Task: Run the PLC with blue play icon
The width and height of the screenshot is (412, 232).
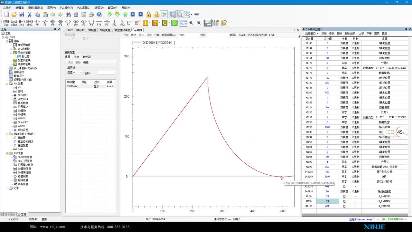Action: pos(133,14)
